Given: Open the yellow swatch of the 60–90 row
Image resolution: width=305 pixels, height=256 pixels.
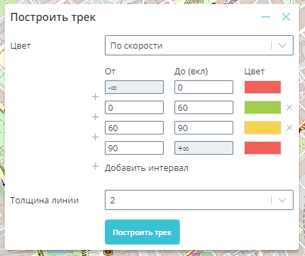Looking at the screenshot, I should point(262,128).
